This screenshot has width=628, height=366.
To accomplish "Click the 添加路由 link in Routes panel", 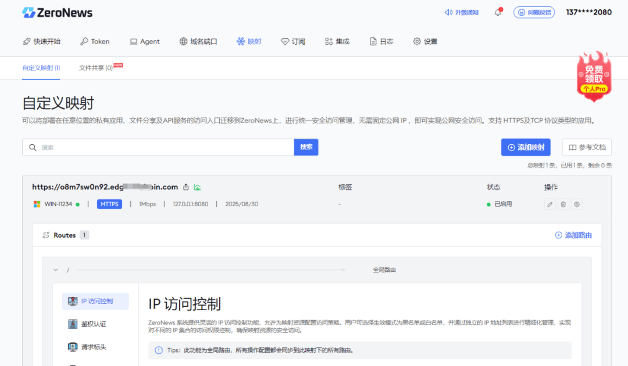I will pyautogui.click(x=573, y=235).
